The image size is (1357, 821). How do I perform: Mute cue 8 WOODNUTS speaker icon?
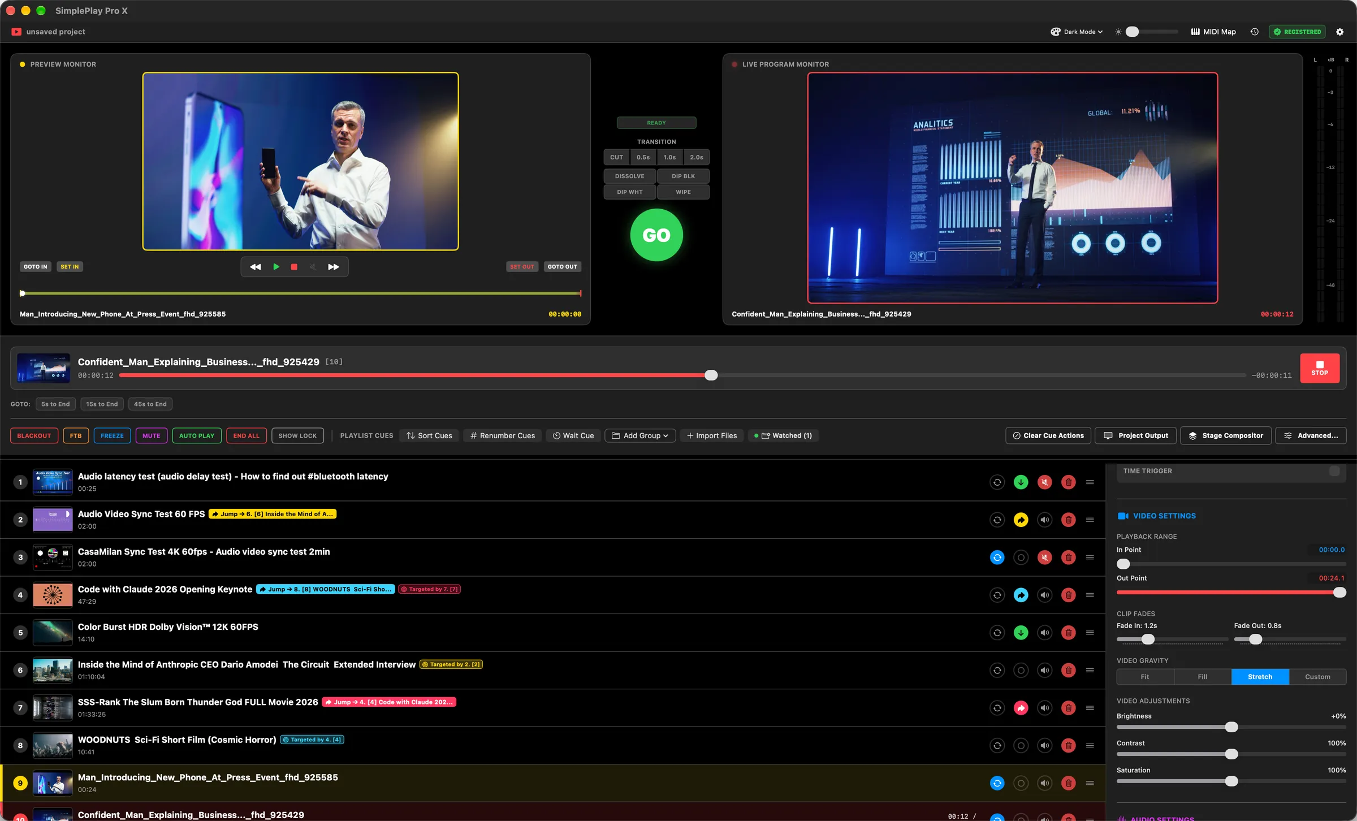(x=1045, y=746)
